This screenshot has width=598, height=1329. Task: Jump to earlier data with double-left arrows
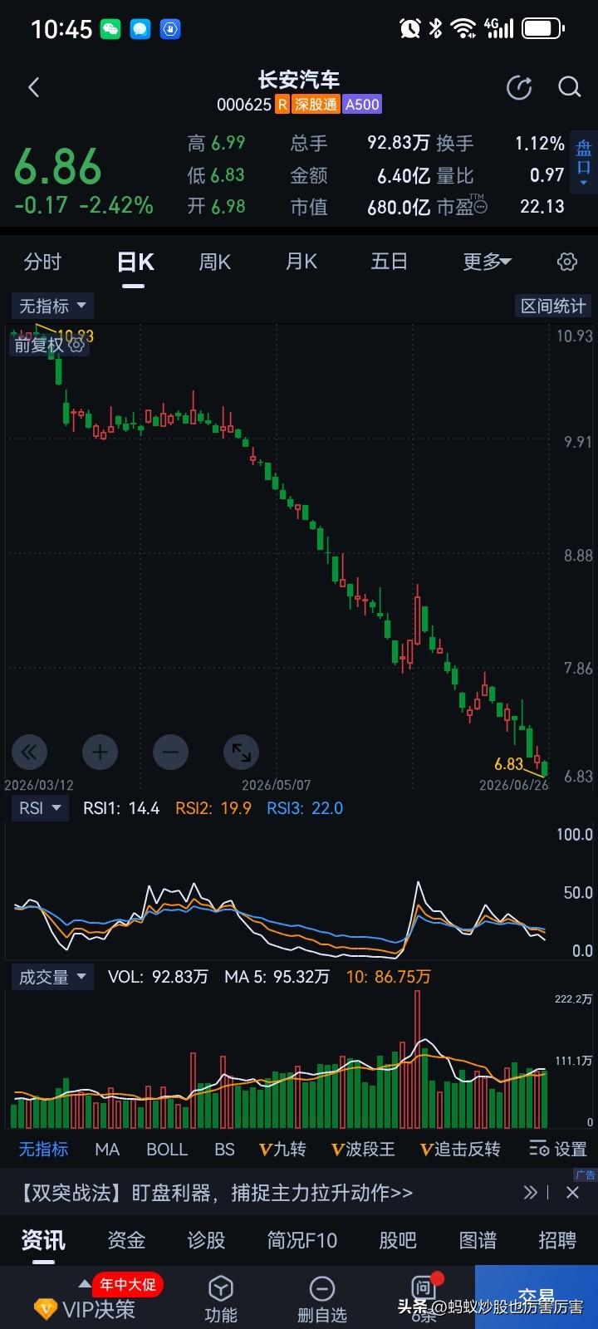click(29, 753)
